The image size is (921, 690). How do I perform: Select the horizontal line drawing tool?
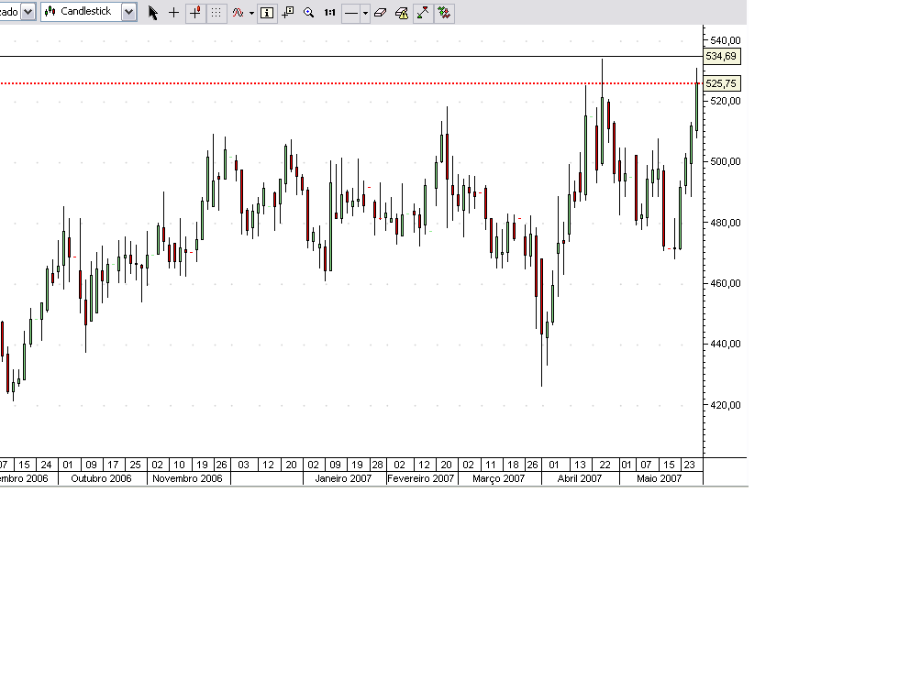point(350,12)
